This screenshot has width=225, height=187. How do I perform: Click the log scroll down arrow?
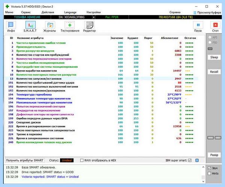[203, 181]
